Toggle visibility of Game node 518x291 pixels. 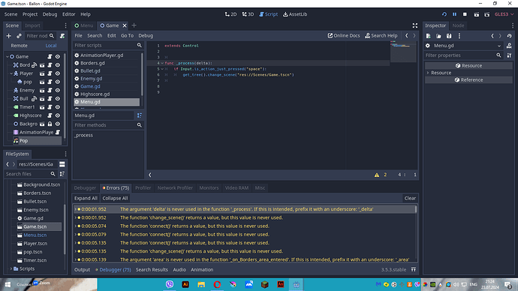coord(58,57)
